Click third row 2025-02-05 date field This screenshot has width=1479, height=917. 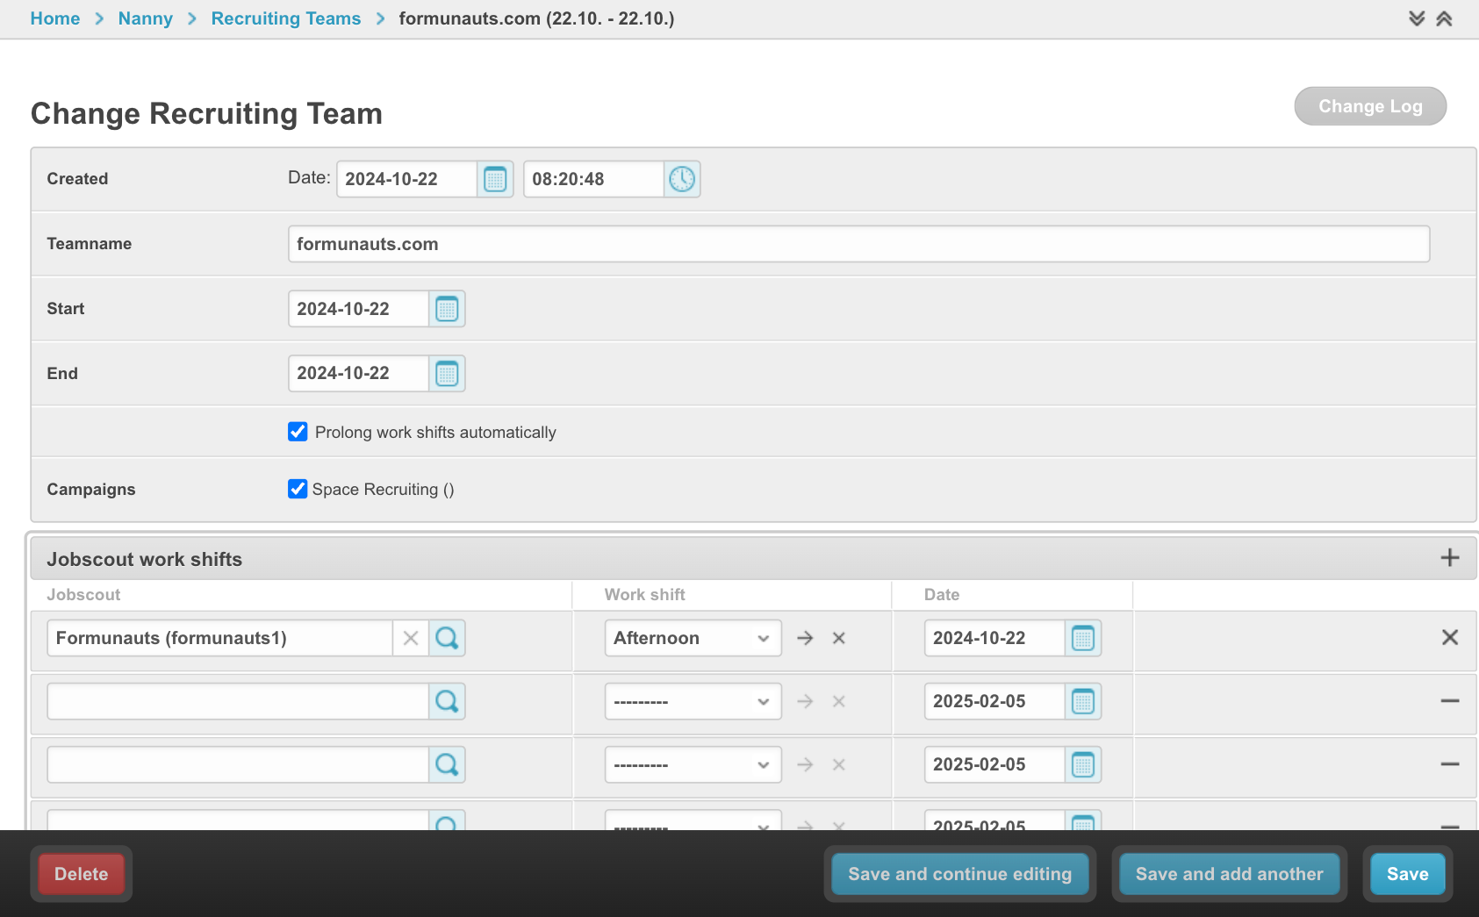(995, 764)
